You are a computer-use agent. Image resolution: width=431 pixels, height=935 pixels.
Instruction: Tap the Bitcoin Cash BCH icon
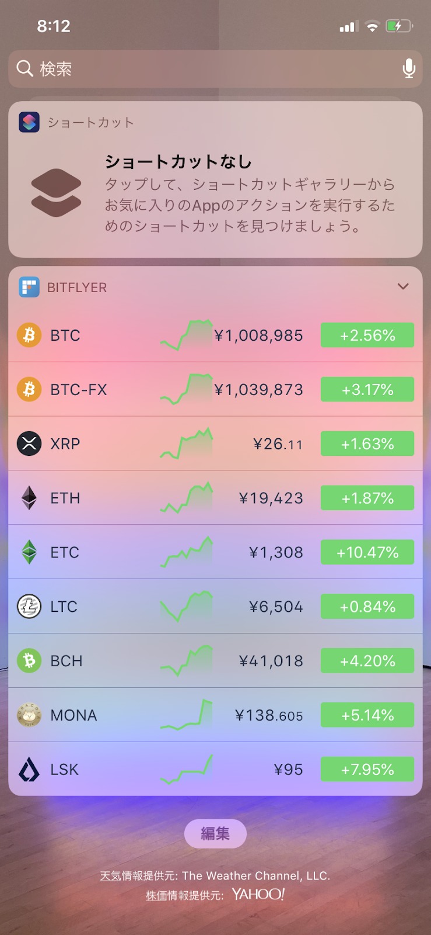29,661
